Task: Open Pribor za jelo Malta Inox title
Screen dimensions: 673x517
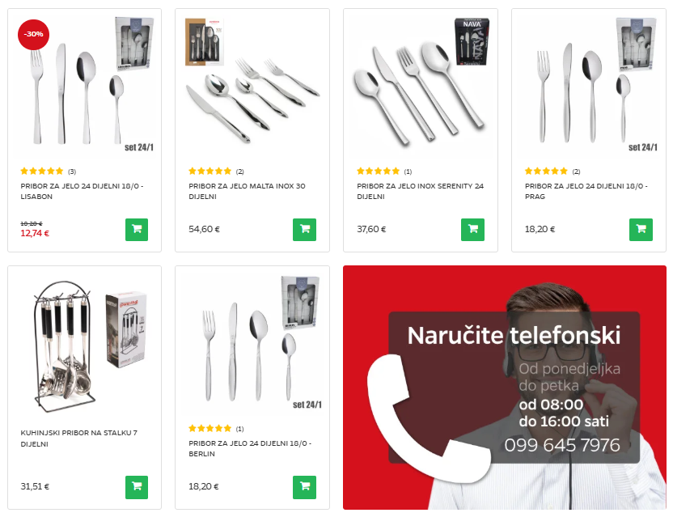Action: pos(247,191)
